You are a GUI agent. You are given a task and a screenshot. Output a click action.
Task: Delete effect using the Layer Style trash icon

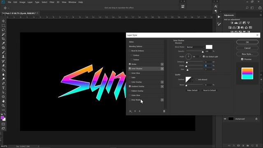(164, 111)
